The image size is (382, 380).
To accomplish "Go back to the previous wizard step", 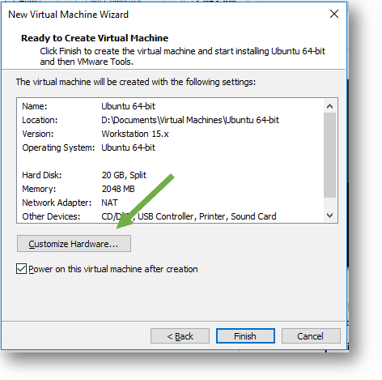I will point(180,336).
